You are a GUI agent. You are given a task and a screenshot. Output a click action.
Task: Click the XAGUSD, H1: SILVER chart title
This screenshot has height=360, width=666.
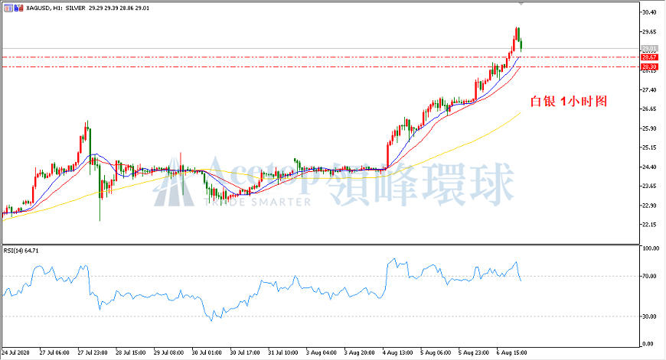point(56,8)
